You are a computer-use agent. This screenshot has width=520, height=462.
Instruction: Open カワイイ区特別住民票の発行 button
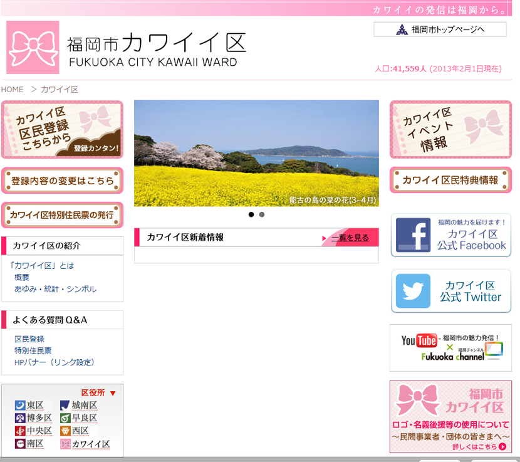(x=63, y=215)
